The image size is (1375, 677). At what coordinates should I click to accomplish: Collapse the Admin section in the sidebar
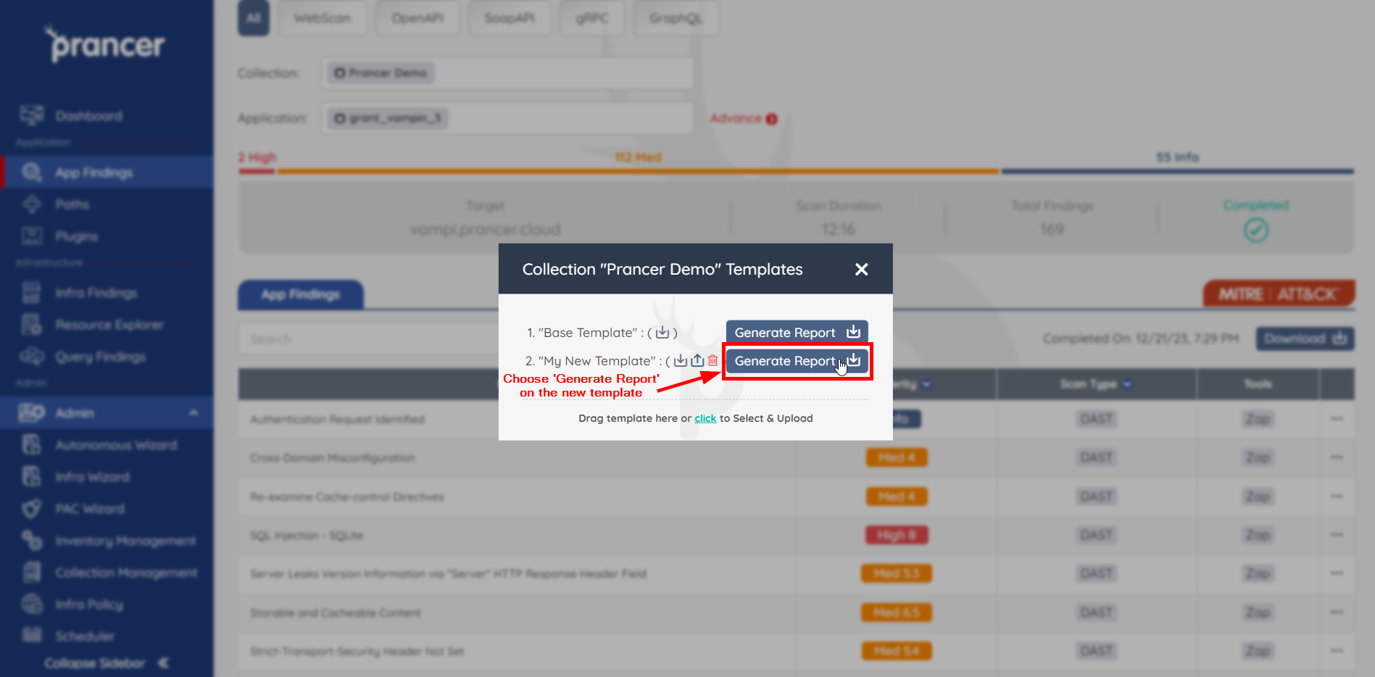(194, 412)
